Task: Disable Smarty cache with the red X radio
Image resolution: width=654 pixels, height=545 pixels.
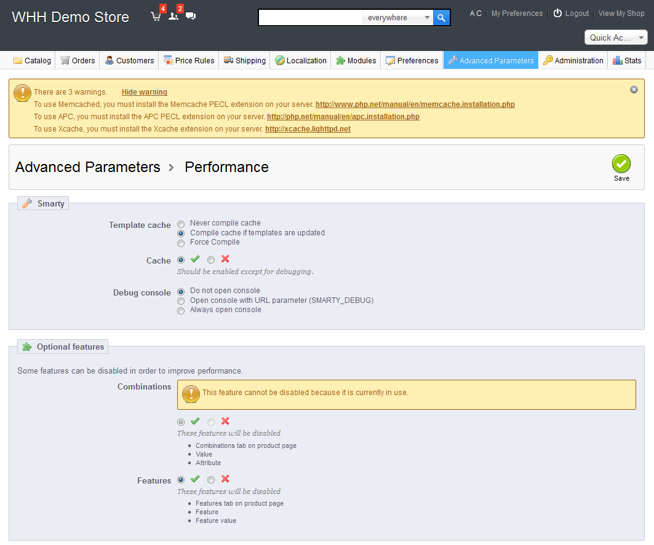Action: click(211, 260)
